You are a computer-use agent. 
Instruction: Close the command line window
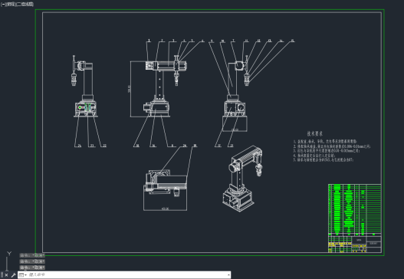[x=6, y=275]
